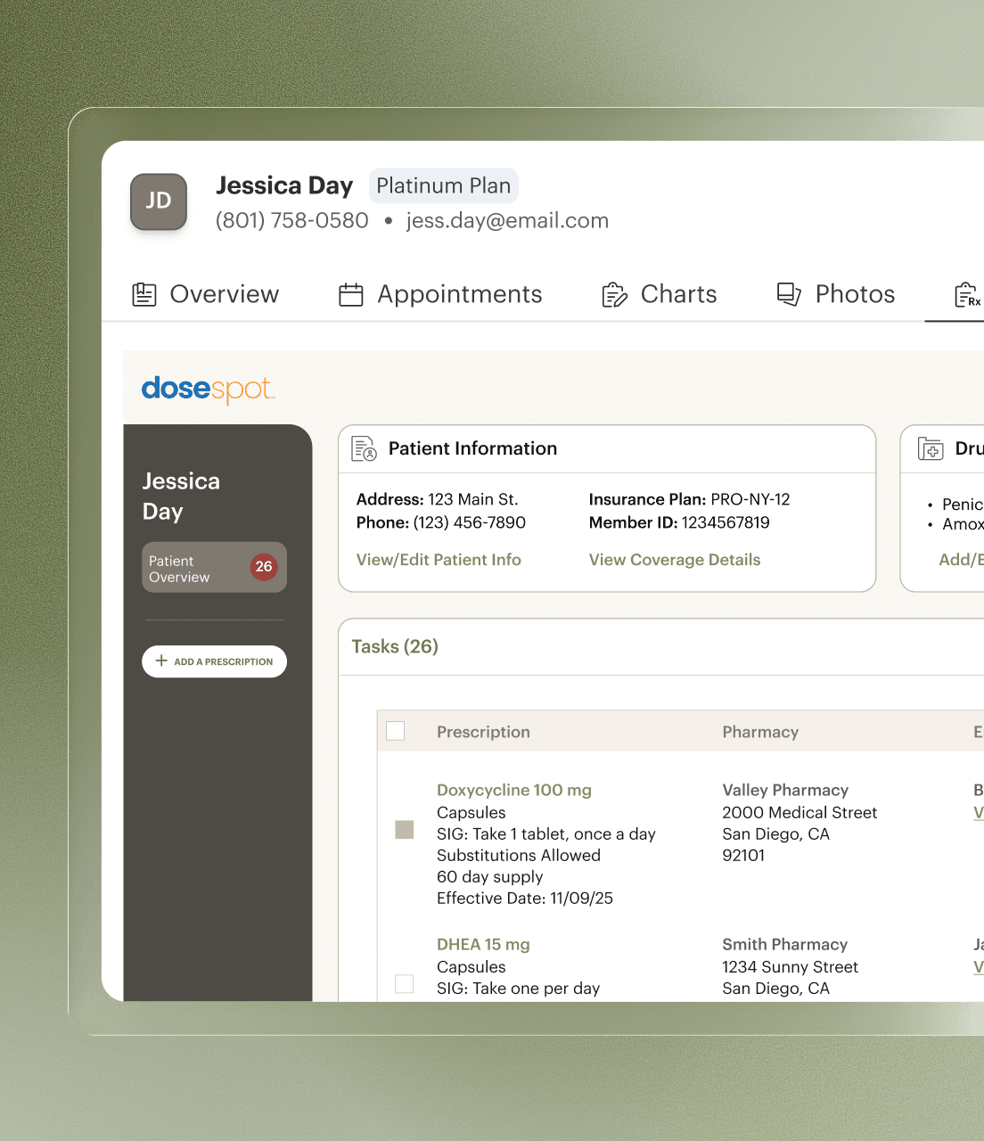Screen dimensions: 984x1141
Task: Switch to the Appointments tab
Action: (x=440, y=294)
